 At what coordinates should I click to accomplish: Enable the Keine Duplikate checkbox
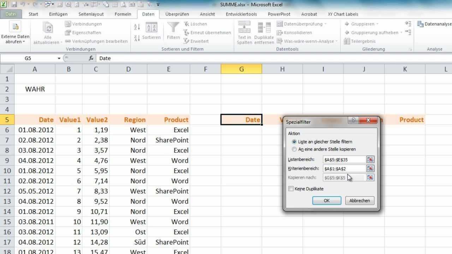291,189
